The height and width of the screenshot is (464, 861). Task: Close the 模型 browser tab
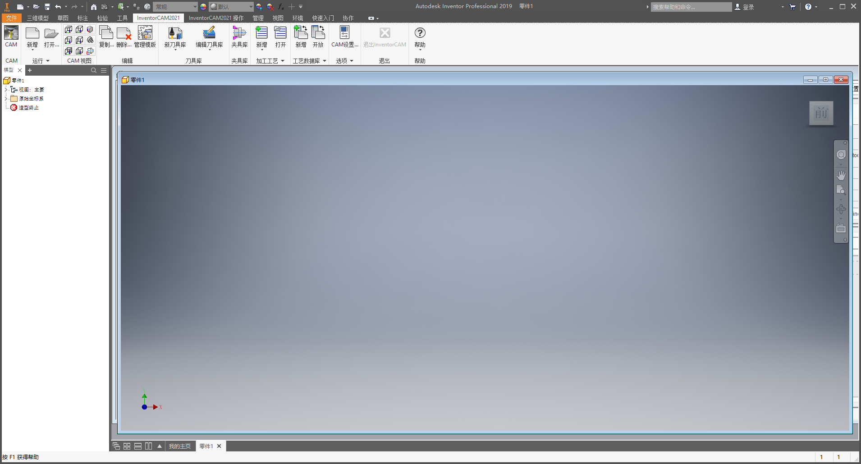pyautogui.click(x=20, y=70)
